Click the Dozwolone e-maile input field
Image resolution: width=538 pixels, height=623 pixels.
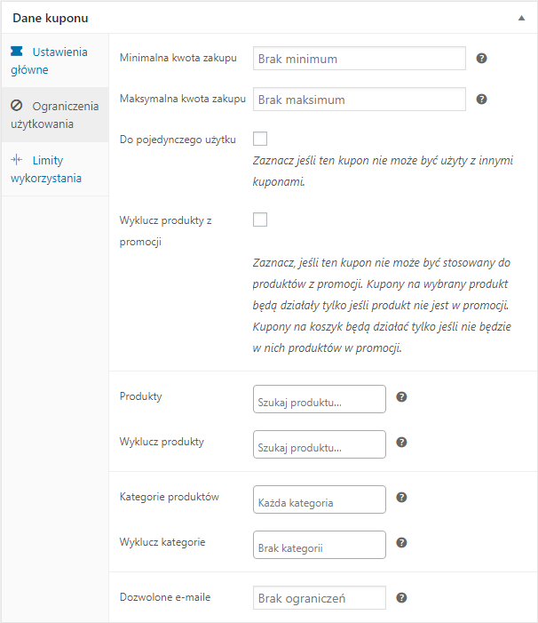320,598
